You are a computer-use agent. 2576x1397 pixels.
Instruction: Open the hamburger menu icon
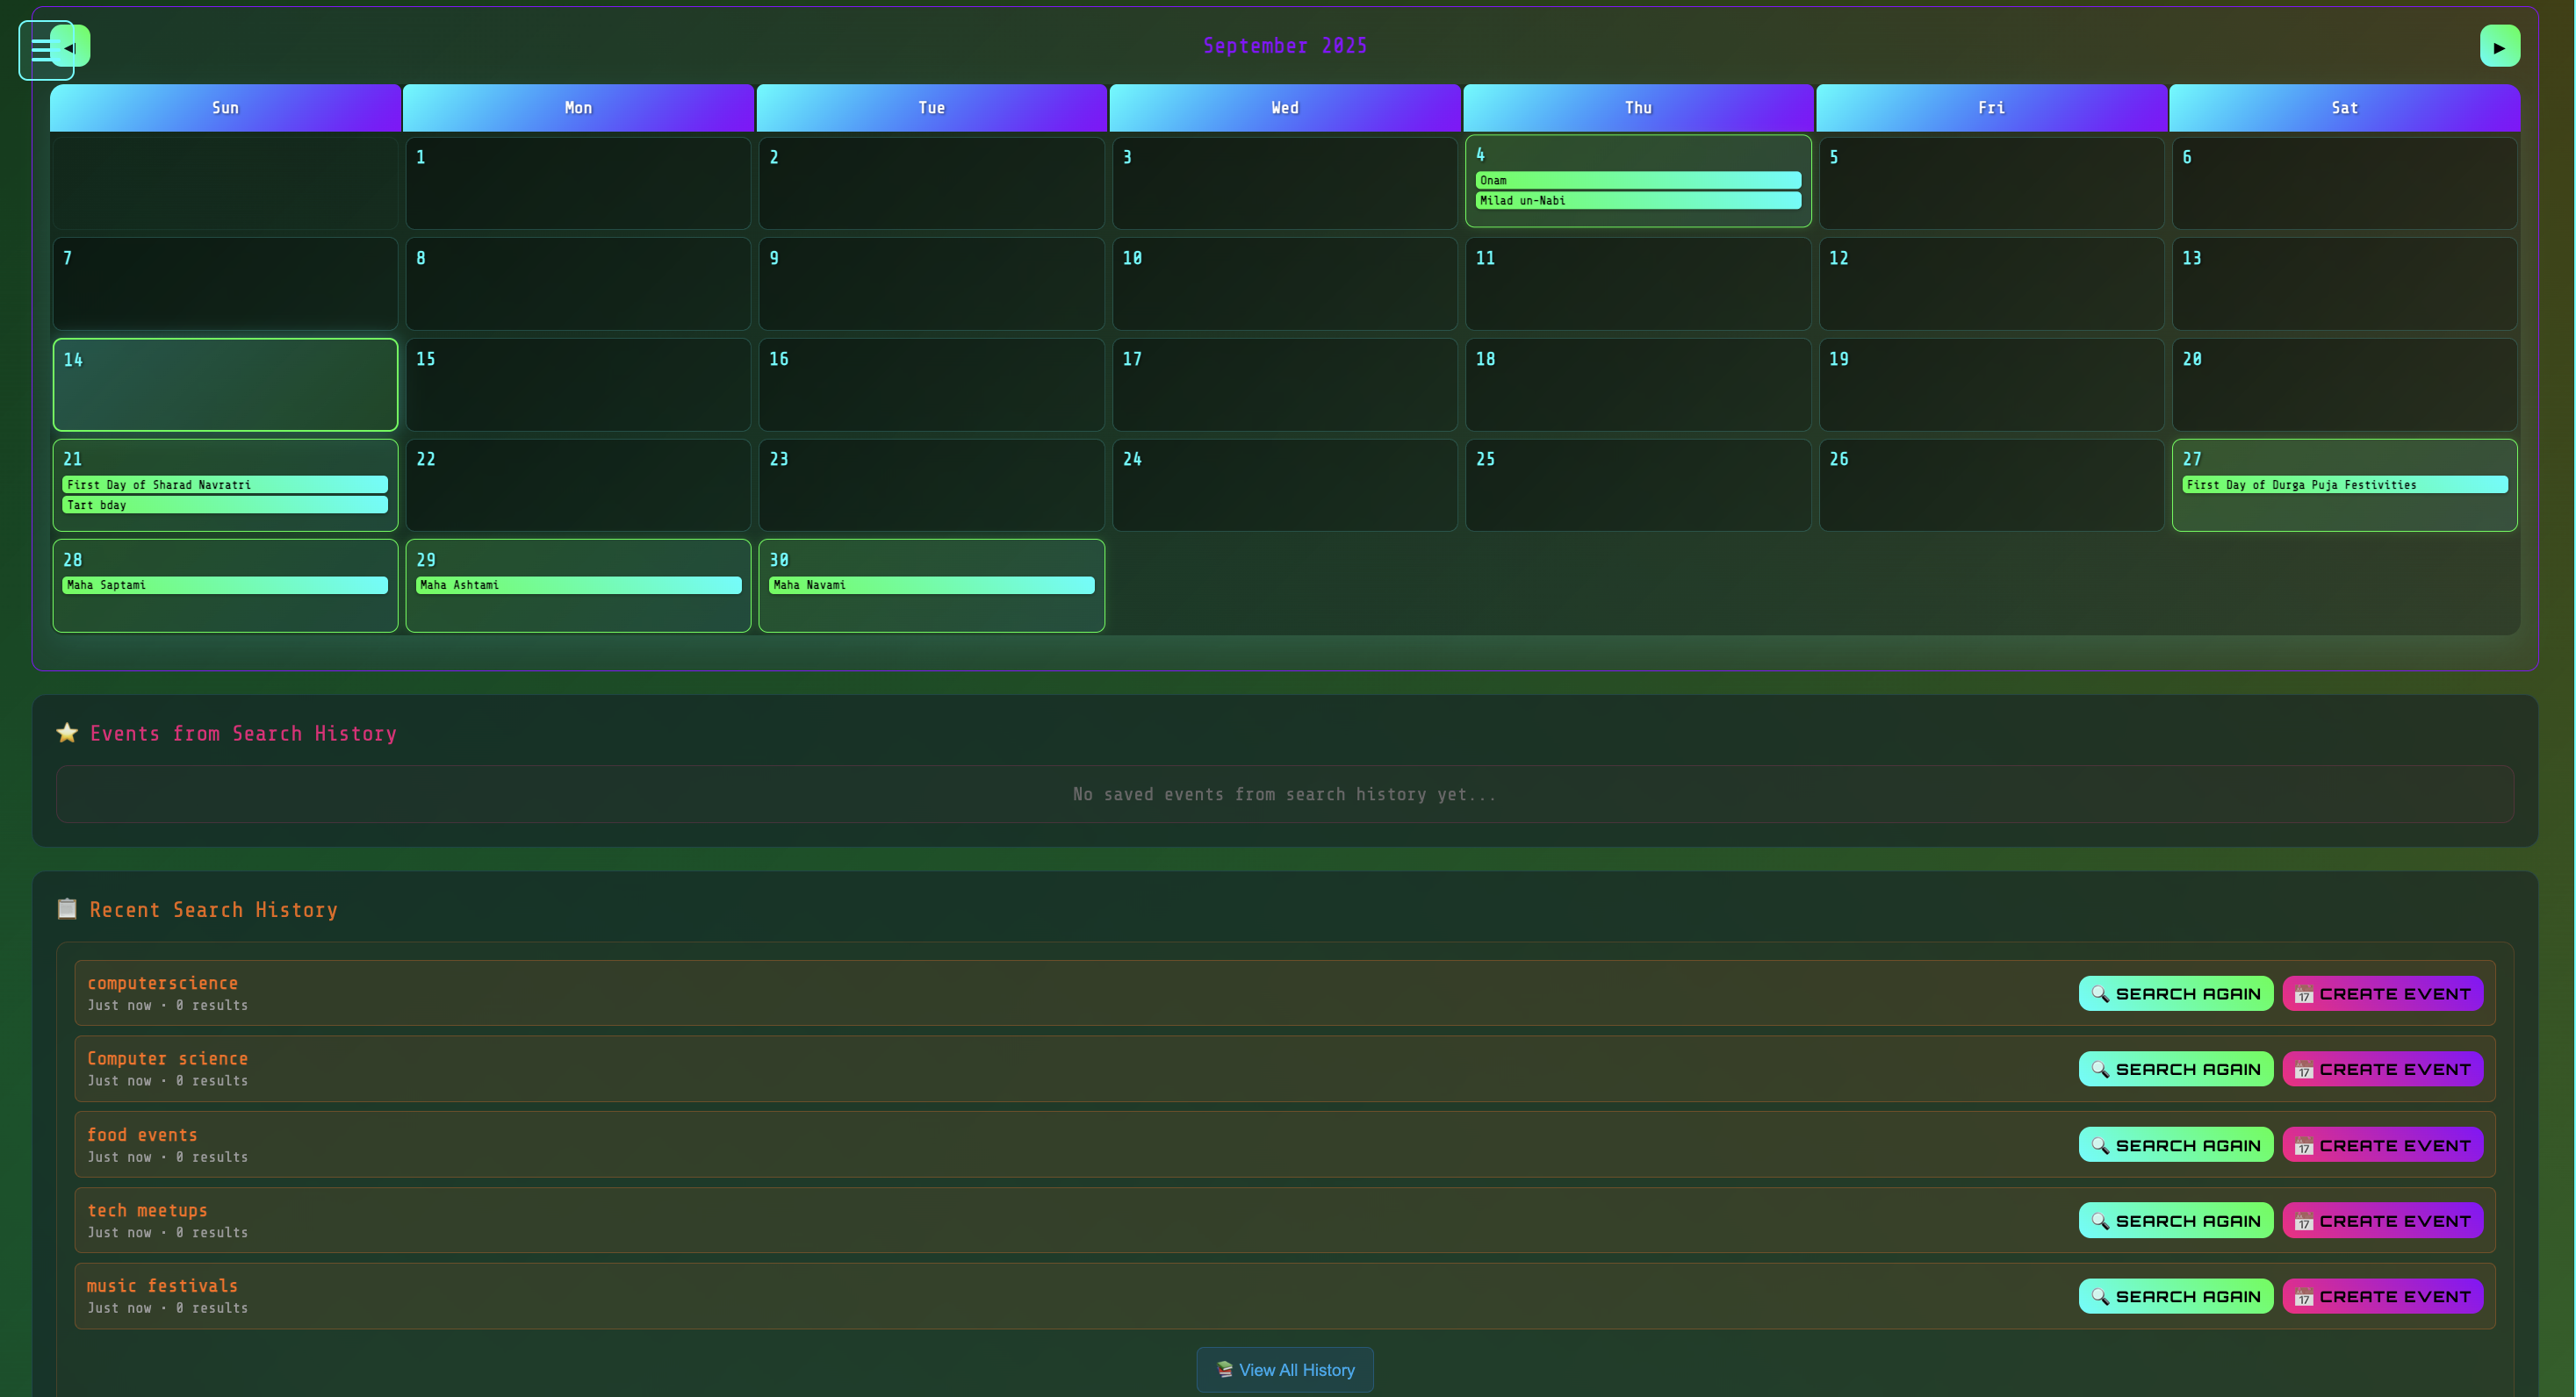[36, 50]
